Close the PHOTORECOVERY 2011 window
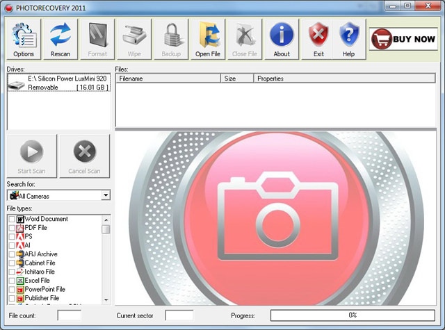Viewport: 445px width, 330px height. [x=428, y=6]
